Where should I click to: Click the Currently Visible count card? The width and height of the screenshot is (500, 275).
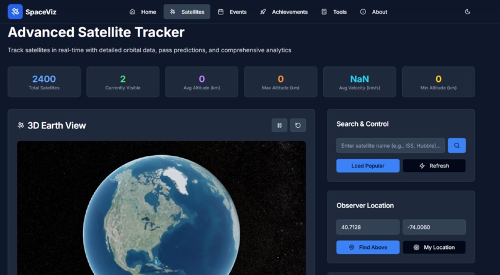123,82
